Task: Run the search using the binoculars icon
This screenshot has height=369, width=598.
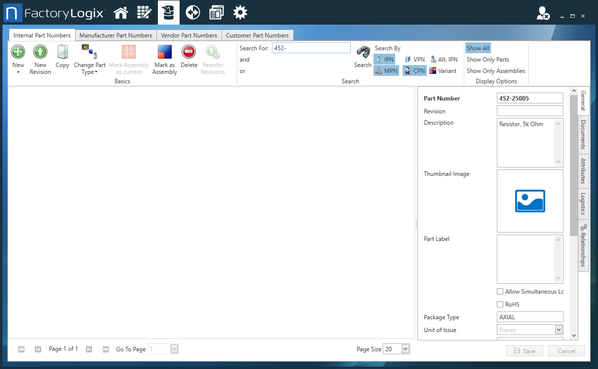Action: 363,52
